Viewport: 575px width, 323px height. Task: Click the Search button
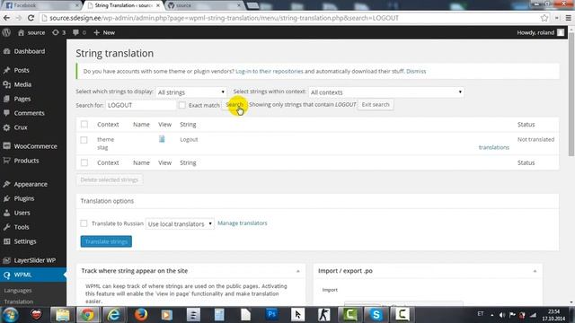click(x=234, y=105)
